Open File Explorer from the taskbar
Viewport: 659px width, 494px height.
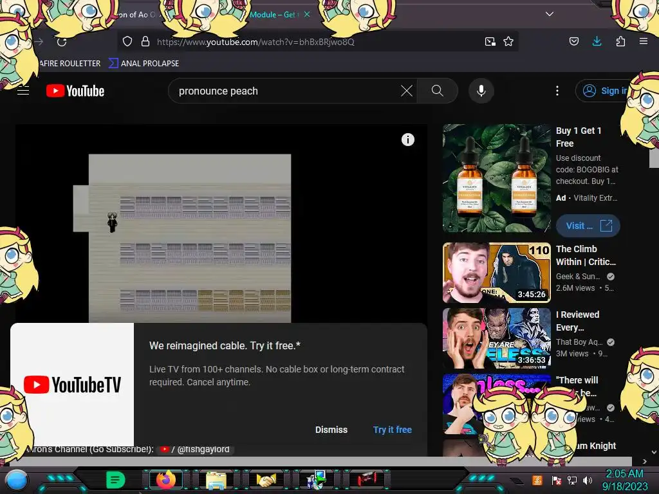216,480
